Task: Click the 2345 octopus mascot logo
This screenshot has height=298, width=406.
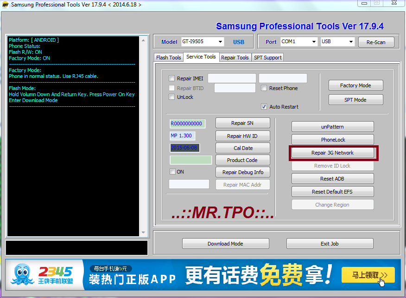Action: tap(22, 274)
